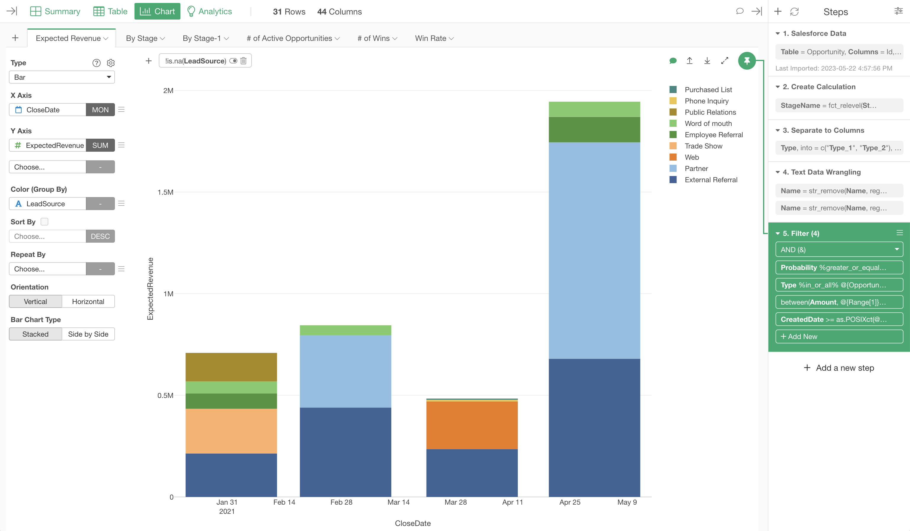This screenshot has width=910, height=531.
Task: Enable the Sort By checkbox
Action: tap(44, 221)
